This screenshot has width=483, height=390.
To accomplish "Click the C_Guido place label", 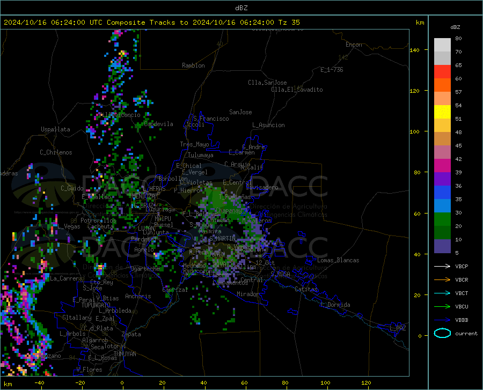I will [x=72, y=188].
